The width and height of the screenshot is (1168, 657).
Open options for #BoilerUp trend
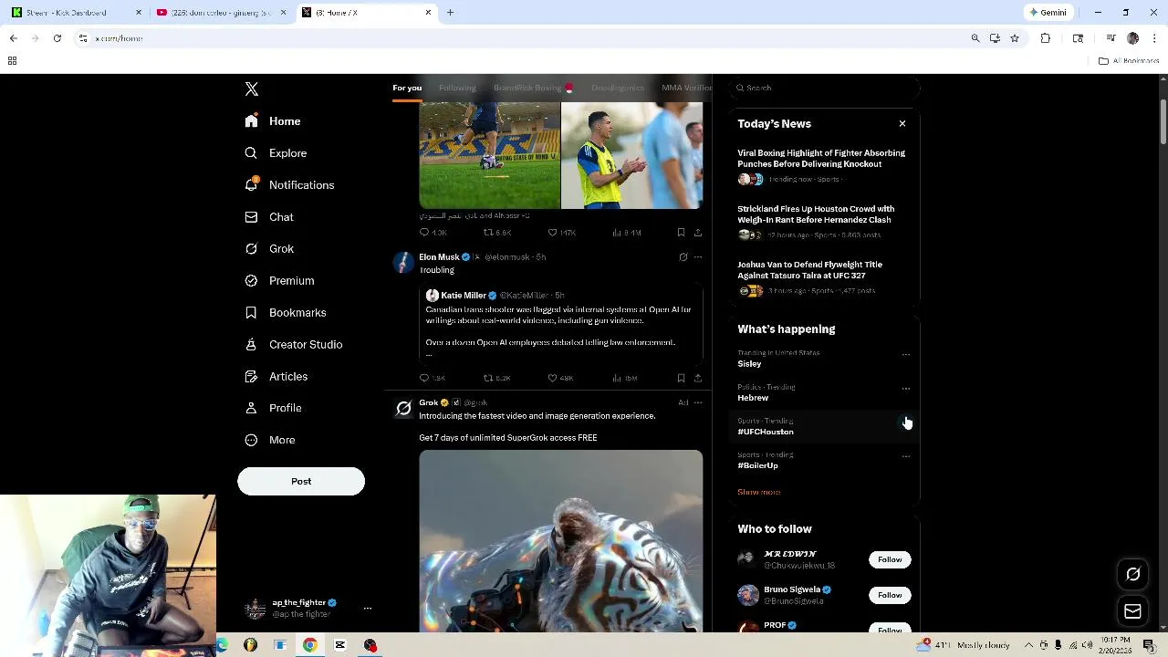click(x=905, y=455)
